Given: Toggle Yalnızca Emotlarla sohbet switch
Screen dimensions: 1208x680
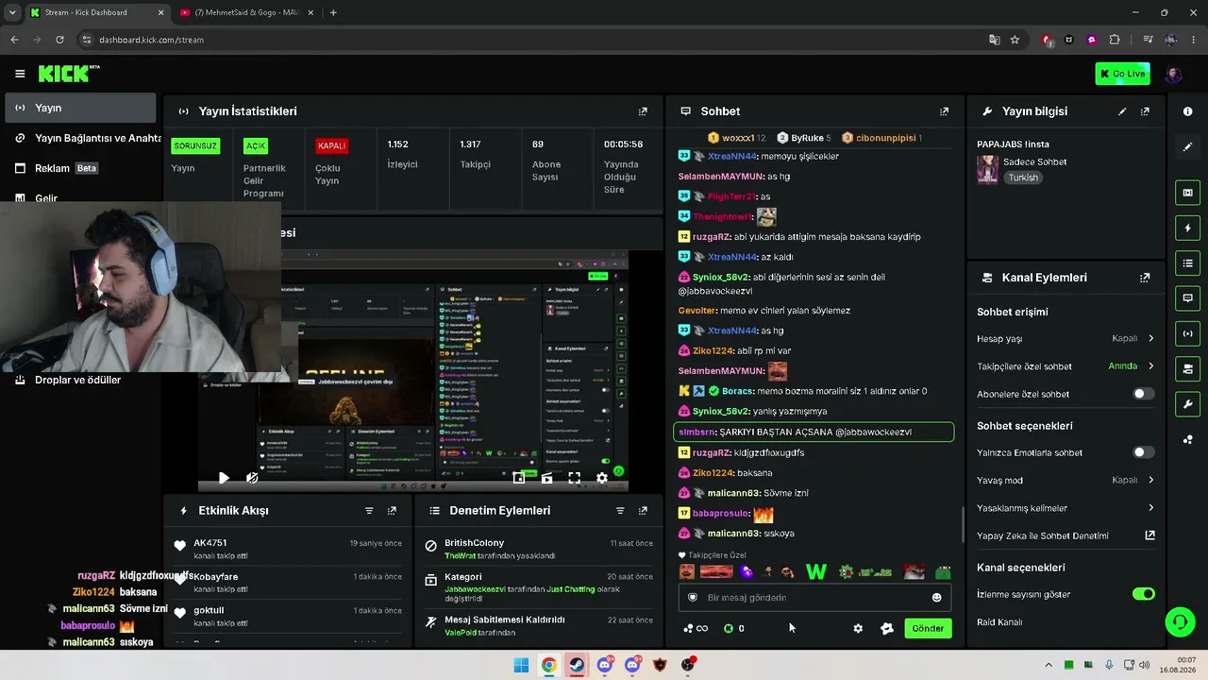Looking at the screenshot, I should pyautogui.click(x=1143, y=452).
